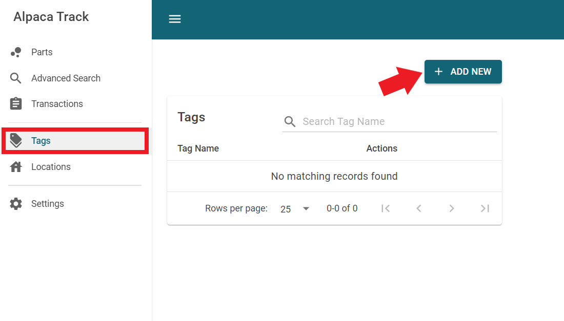Open the Rows per page dropdown
Viewport: 564px width, 321px height.
tap(295, 209)
